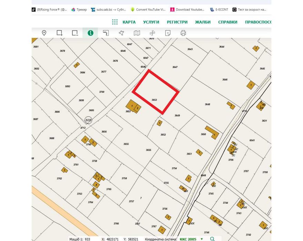Click the circled 608 marker on map
This screenshot has height=241, width=303.
tap(88, 120)
